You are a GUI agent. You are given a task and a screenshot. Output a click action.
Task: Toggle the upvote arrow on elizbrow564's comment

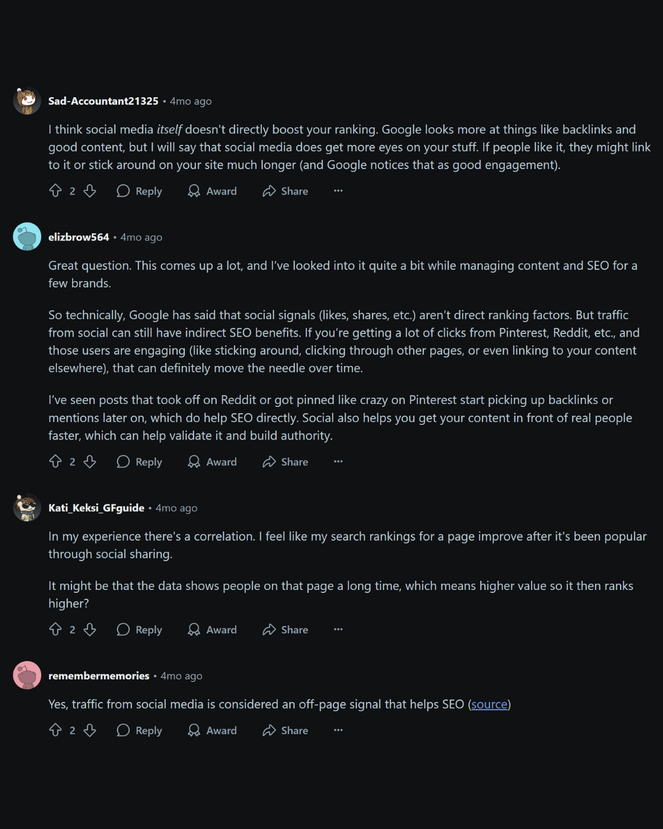click(x=56, y=461)
